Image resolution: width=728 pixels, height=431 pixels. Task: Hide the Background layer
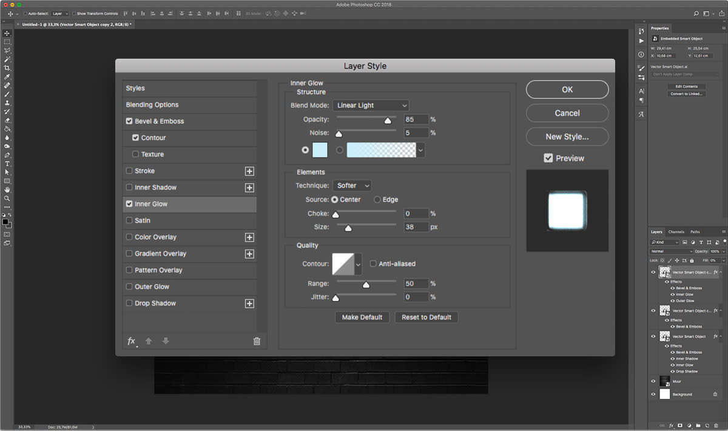pyautogui.click(x=653, y=394)
